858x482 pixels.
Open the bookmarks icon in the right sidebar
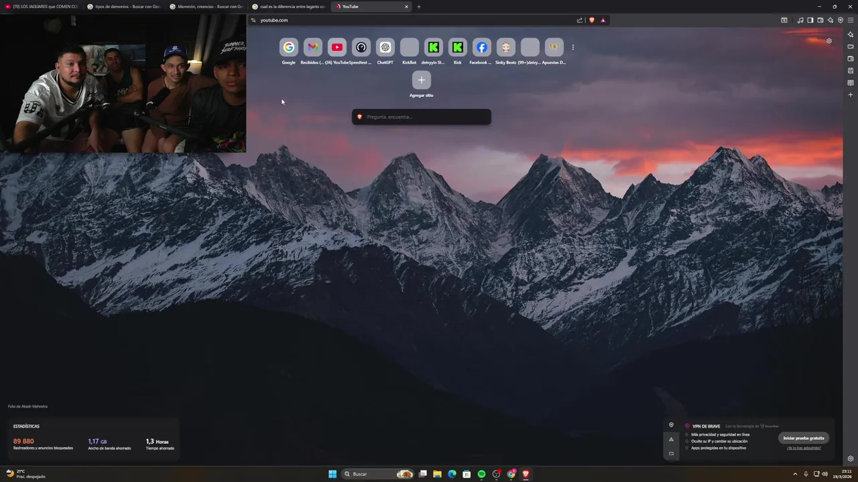[851, 70]
